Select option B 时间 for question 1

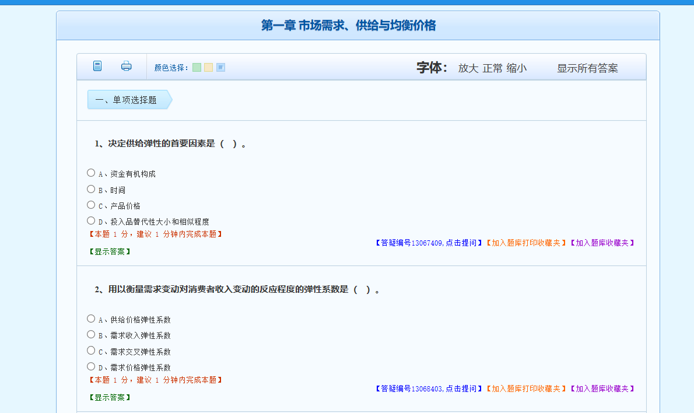[x=91, y=189]
